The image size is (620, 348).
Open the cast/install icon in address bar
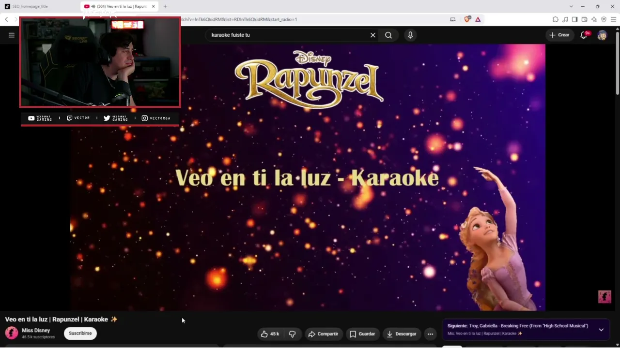[453, 19]
